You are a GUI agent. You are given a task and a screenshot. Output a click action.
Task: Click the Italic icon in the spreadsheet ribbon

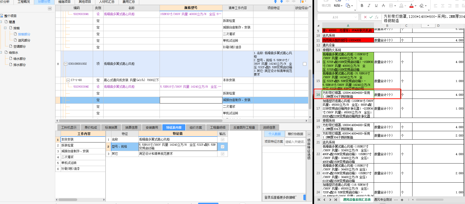tap(369, 5)
